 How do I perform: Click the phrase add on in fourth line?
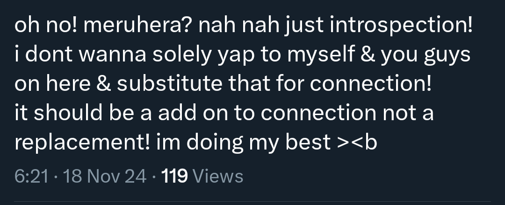tap(193, 113)
